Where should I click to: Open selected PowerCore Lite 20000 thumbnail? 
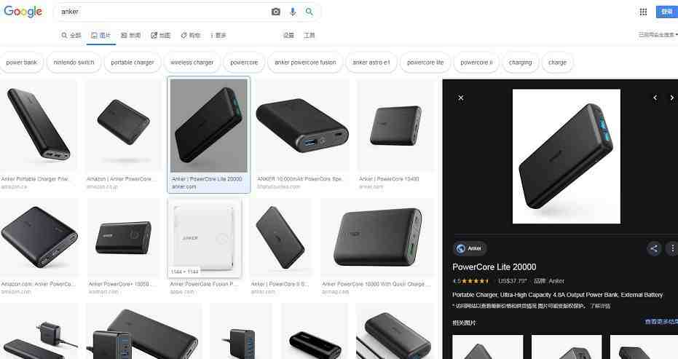[x=209, y=125]
